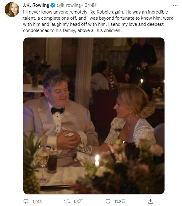Open the three-dot more options menu
182x206 pixels.
pos(175,5)
